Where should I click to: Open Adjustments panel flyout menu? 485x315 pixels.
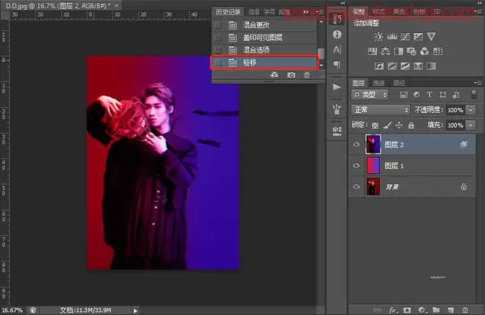[x=478, y=12]
